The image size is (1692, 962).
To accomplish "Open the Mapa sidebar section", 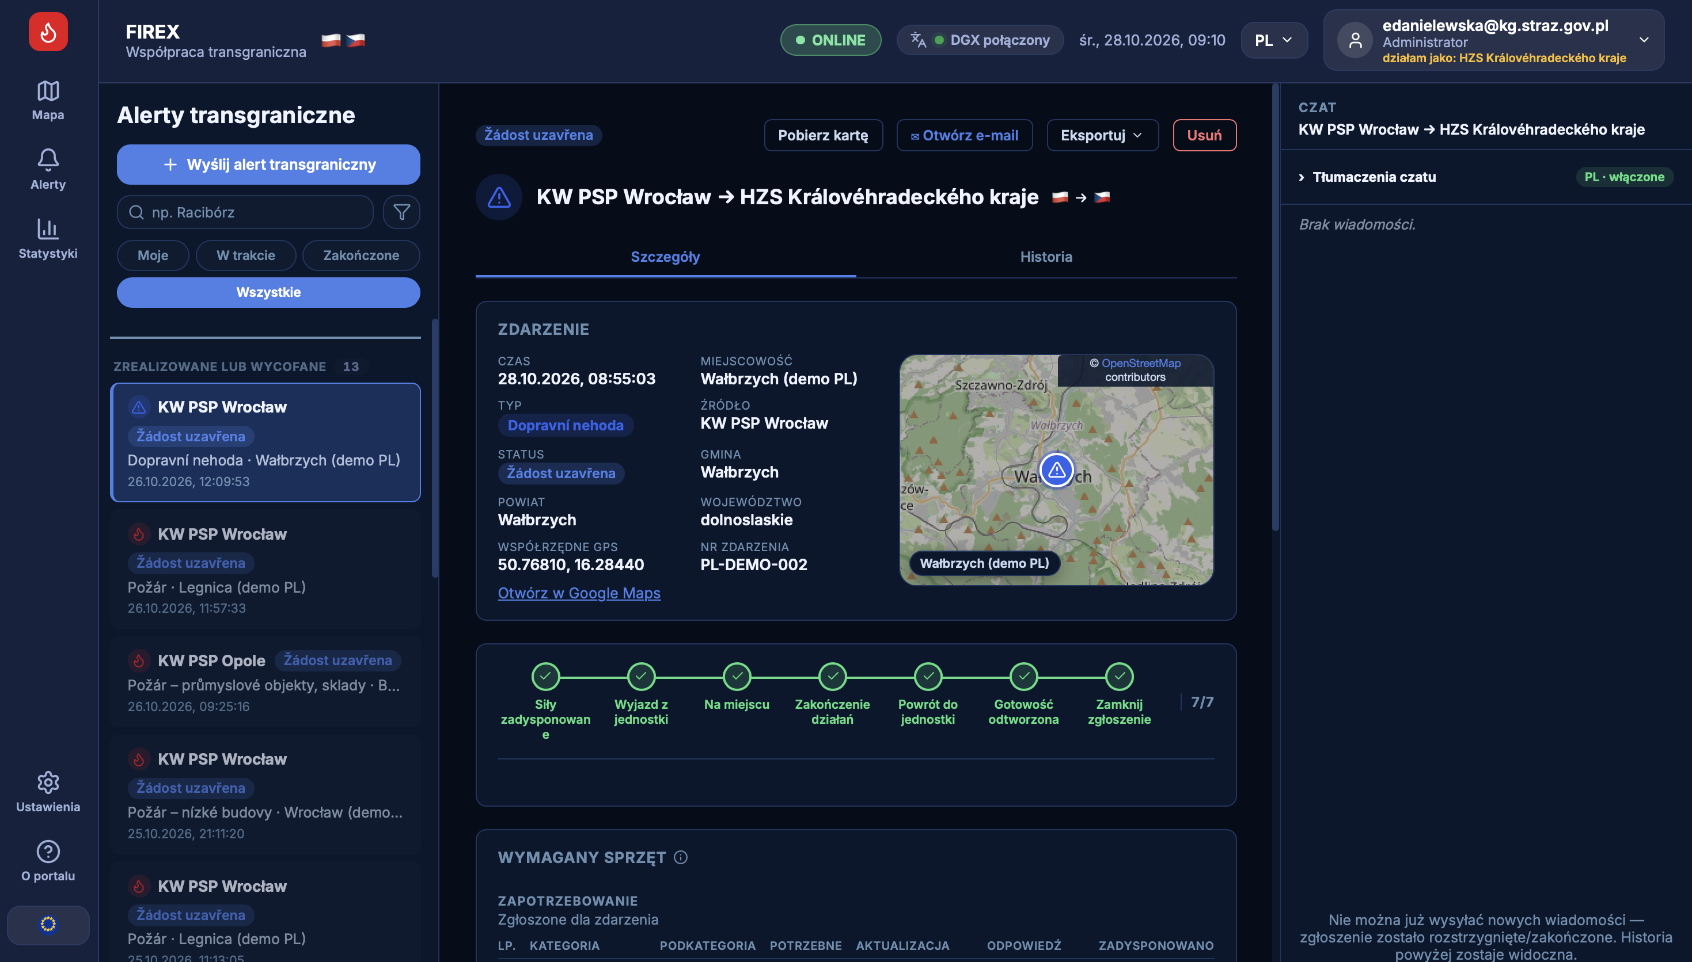I will [48, 101].
